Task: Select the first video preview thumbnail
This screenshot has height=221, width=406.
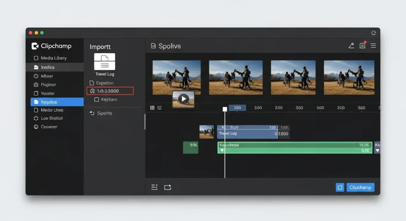Action: pos(176,77)
